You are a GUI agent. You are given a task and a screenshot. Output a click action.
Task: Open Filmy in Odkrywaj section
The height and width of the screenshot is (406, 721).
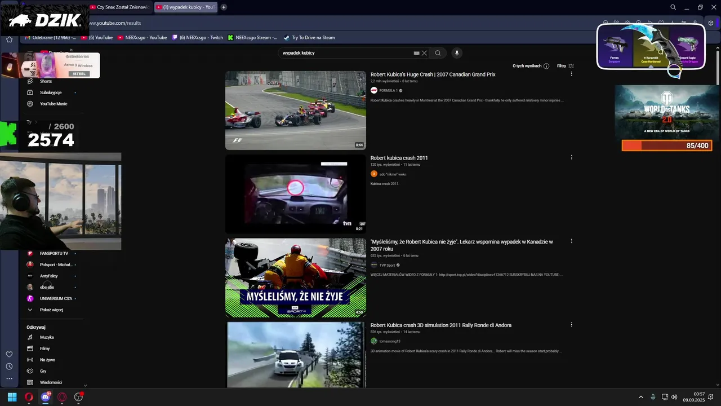pyautogui.click(x=45, y=348)
